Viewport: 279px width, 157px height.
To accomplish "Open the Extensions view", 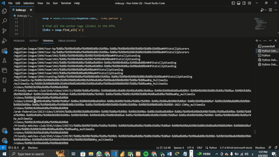I will (4, 51).
